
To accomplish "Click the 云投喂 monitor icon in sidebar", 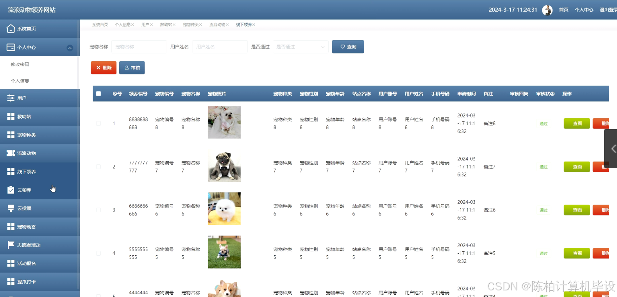I will (11, 208).
